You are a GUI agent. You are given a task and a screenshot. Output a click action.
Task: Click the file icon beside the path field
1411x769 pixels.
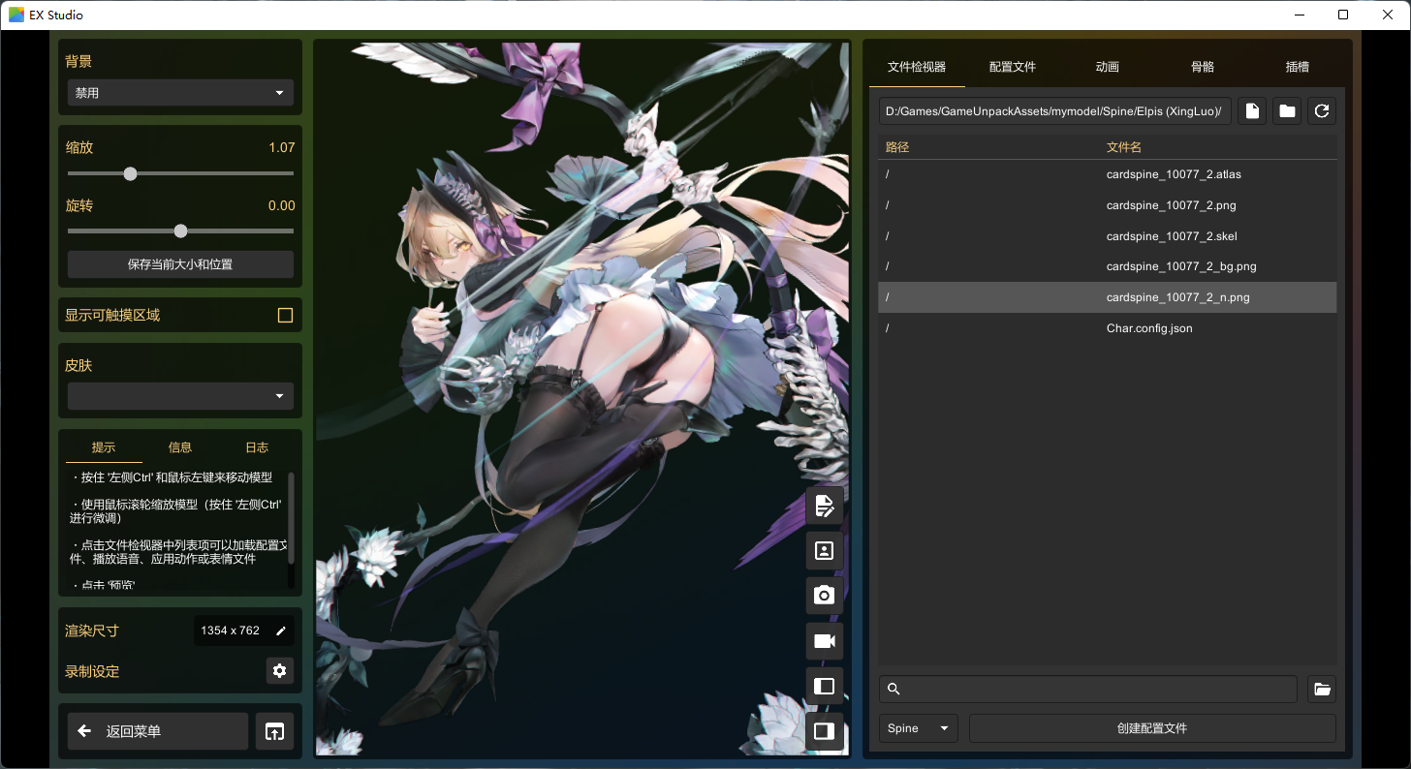click(1252, 111)
